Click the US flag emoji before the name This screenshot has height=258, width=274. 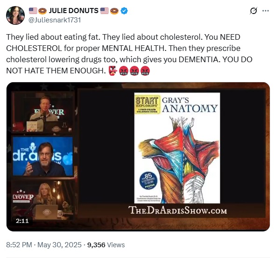(33, 11)
